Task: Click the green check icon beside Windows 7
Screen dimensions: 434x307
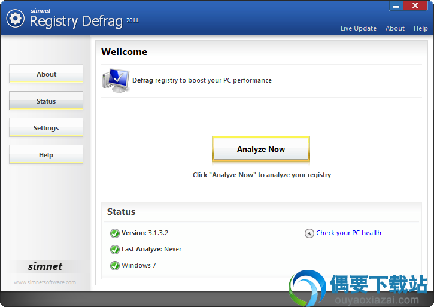Action: coord(114,266)
